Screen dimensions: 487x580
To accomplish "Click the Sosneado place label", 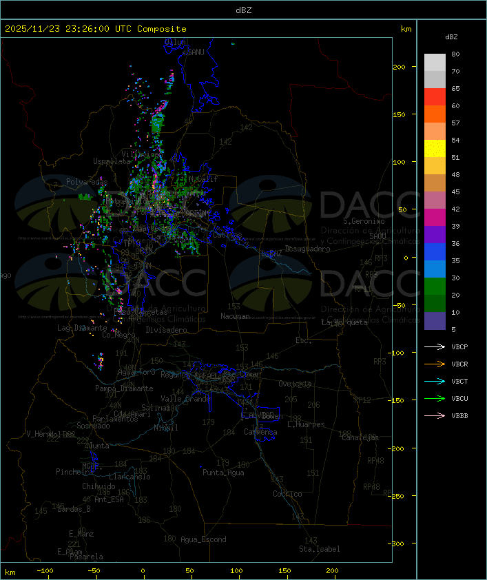I will click(93, 426).
